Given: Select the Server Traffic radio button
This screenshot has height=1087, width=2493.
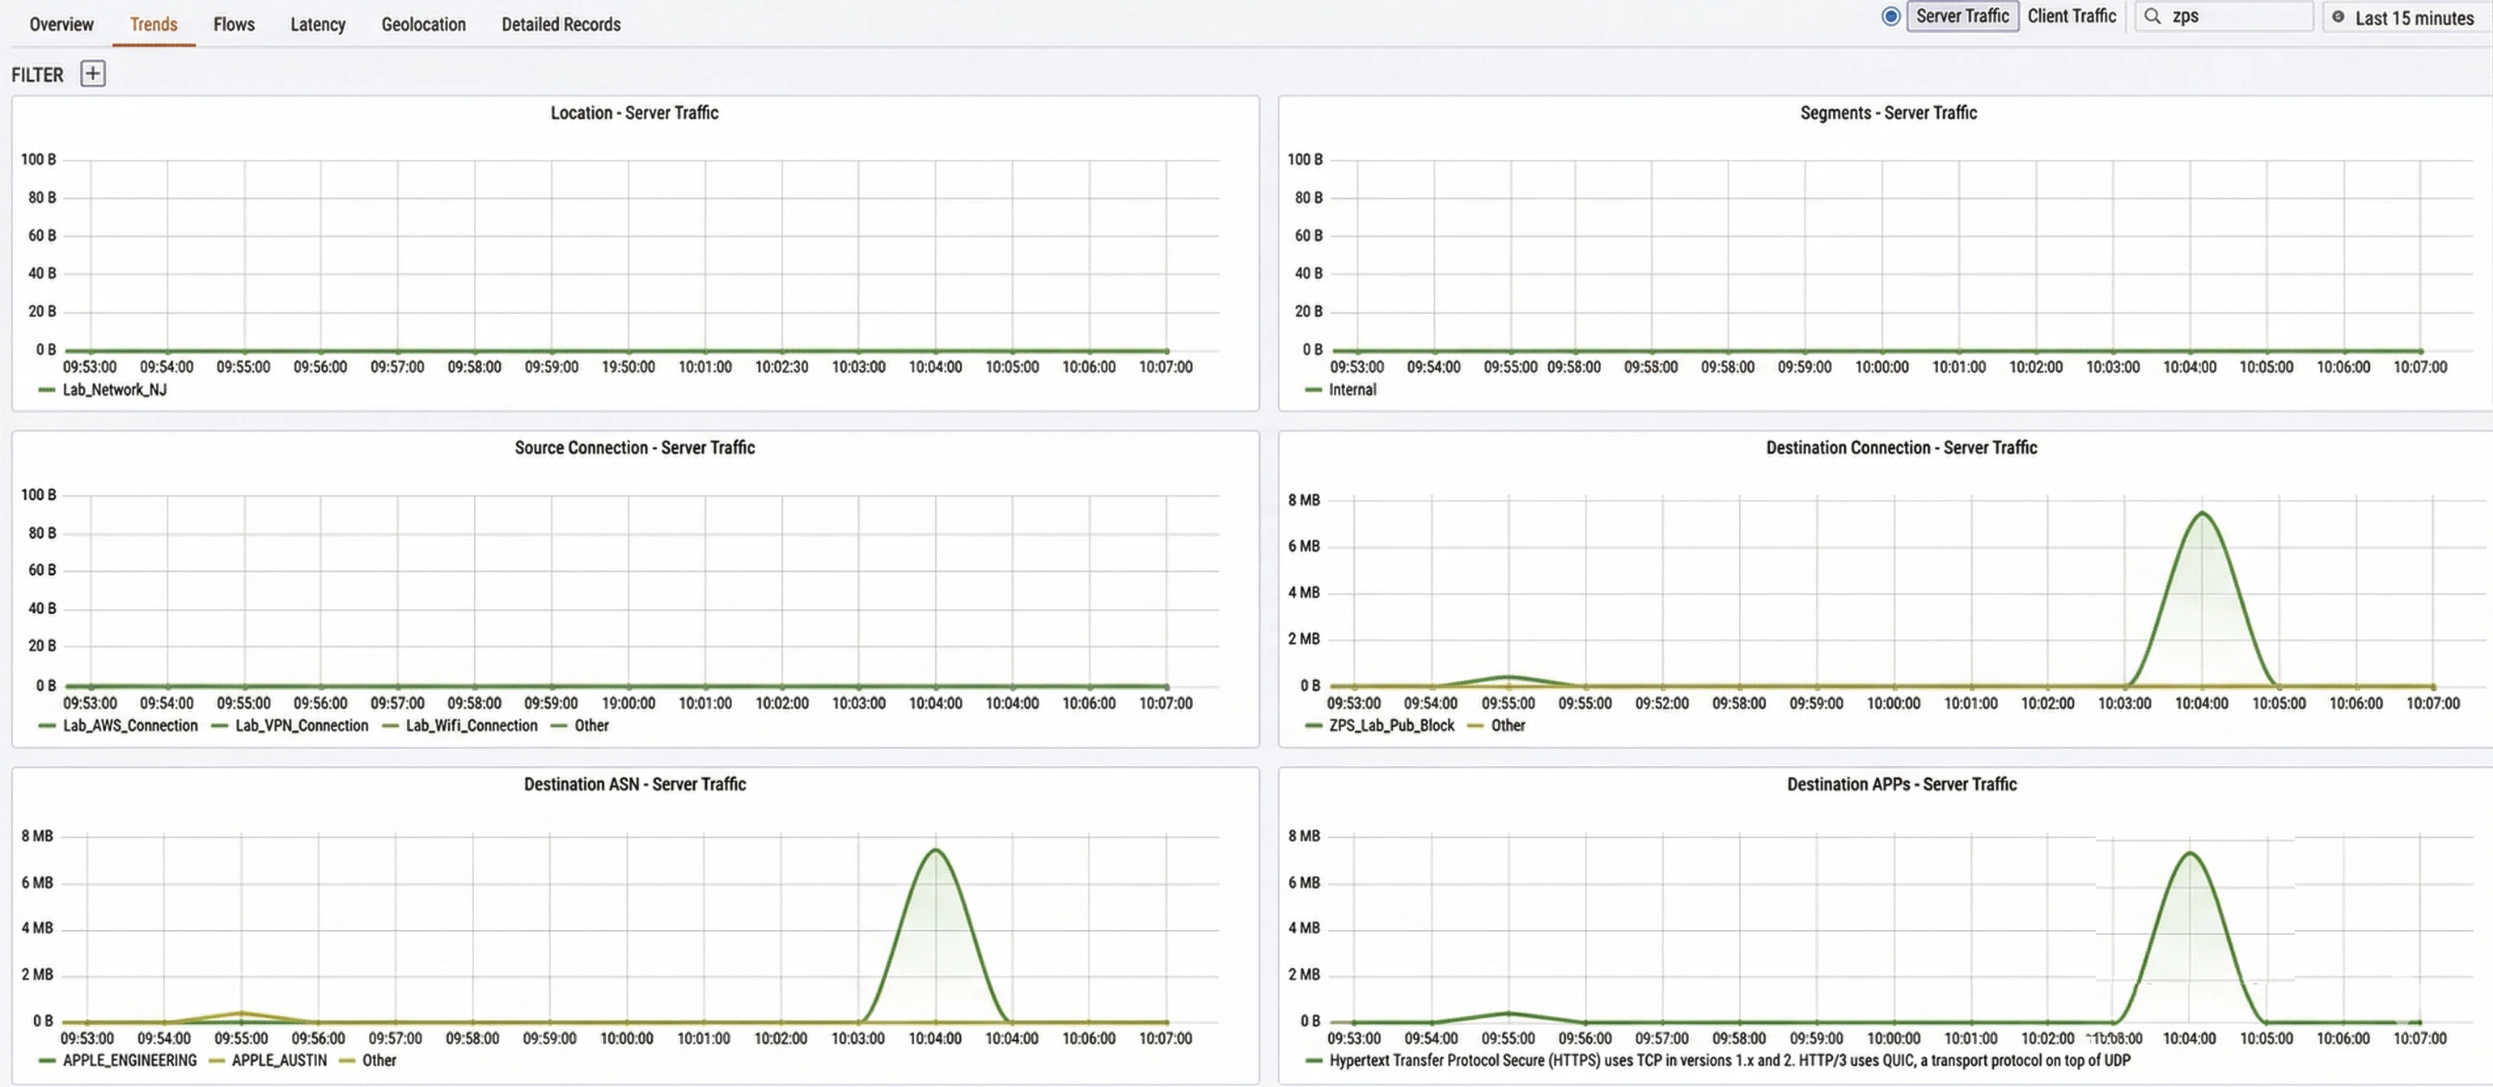Looking at the screenshot, I should coord(1890,16).
